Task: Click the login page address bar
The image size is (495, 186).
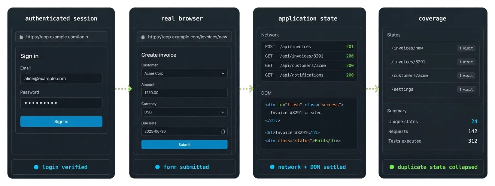Action: pyautogui.click(x=61, y=37)
